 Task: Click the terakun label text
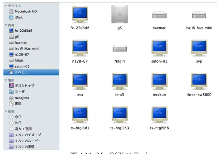pyautogui.click(x=159, y=94)
